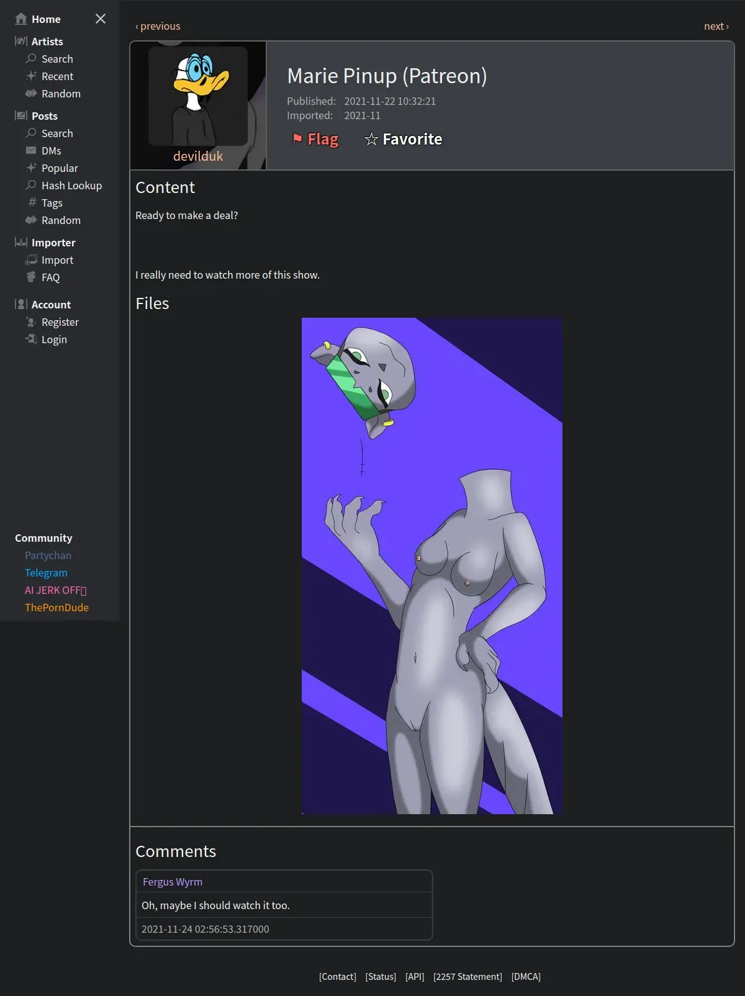
Task: Click the magnifier icon beside Hash Lookup
Action: 31,185
